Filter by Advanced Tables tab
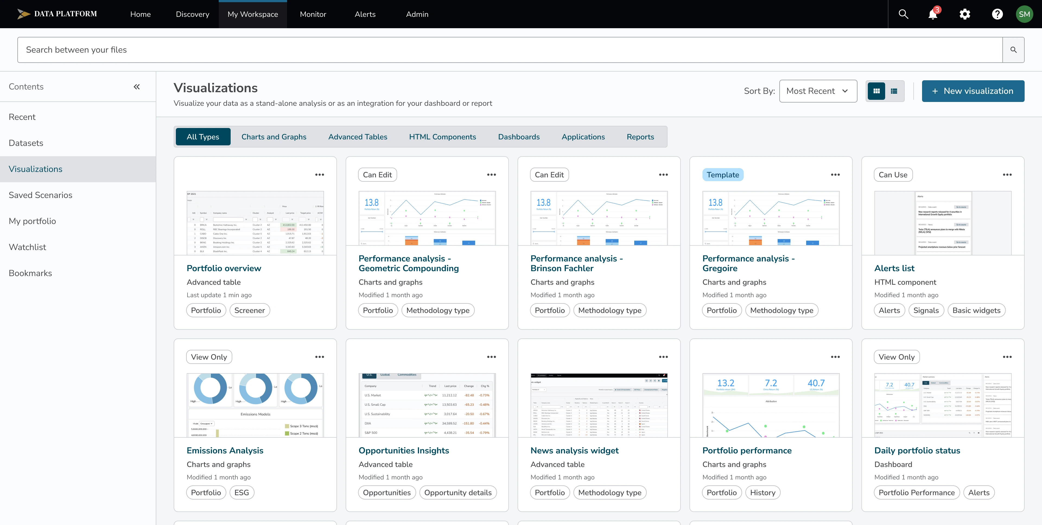1042x525 pixels. click(x=358, y=137)
